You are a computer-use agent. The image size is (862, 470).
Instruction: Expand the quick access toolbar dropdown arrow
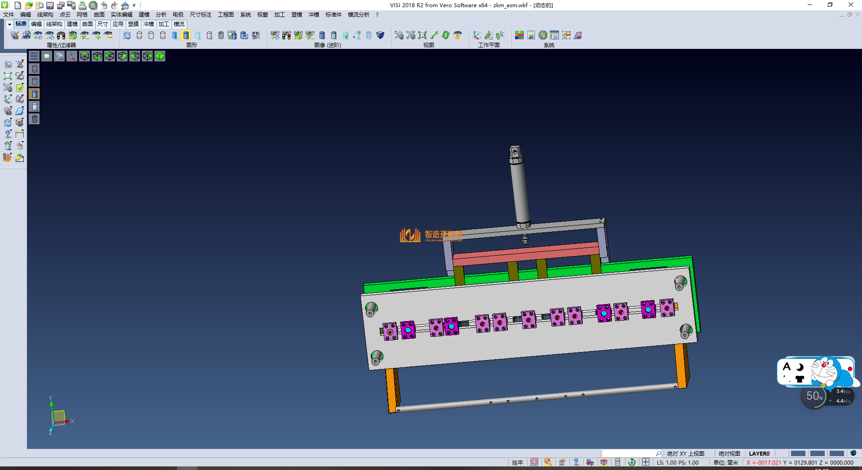[x=134, y=5]
